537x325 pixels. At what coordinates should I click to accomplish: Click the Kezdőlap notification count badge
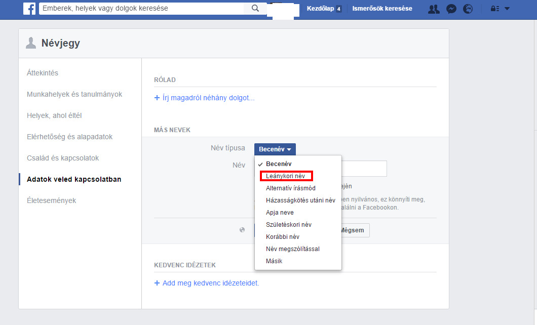339,9
